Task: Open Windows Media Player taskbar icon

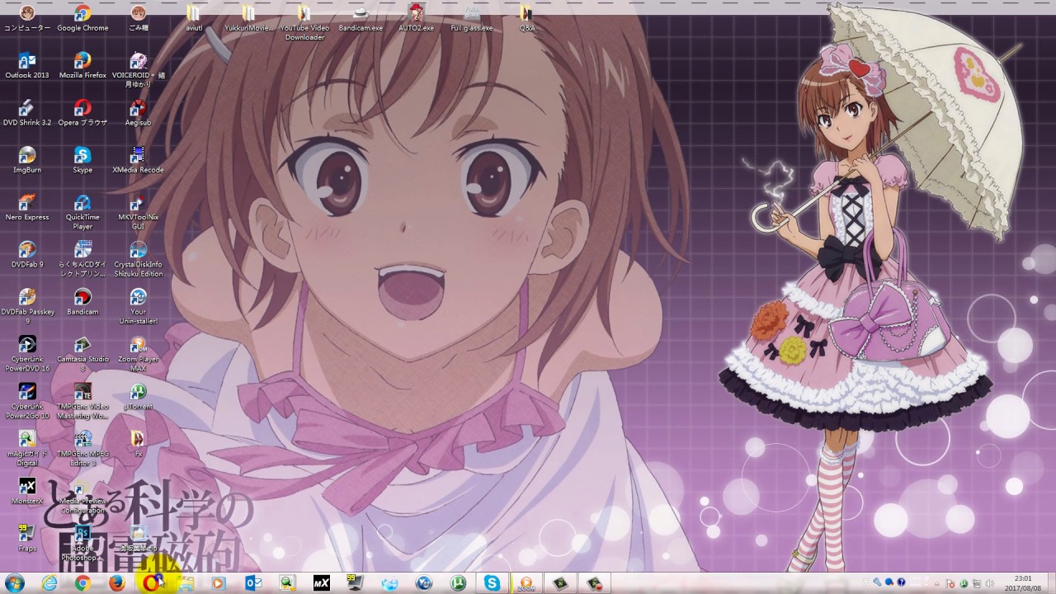Action: coord(219,583)
